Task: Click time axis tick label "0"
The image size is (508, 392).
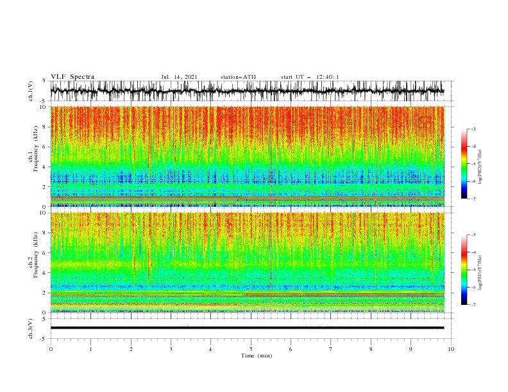Action: pyautogui.click(x=51, y=349)
